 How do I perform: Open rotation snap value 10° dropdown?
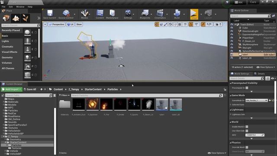tap(196, 24)
